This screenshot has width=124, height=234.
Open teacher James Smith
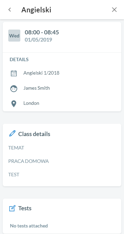coord(37,88)
